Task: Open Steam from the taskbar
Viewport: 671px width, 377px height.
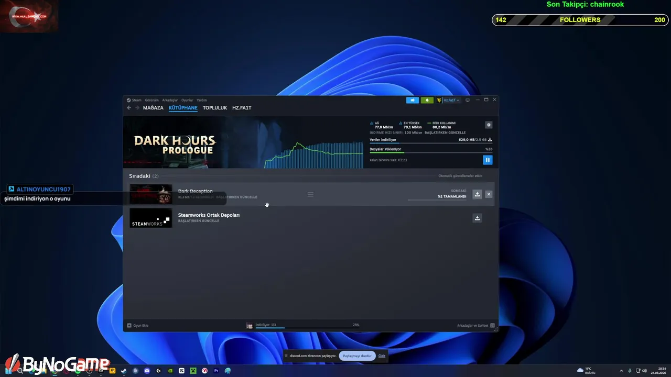Action: point(124,371)
